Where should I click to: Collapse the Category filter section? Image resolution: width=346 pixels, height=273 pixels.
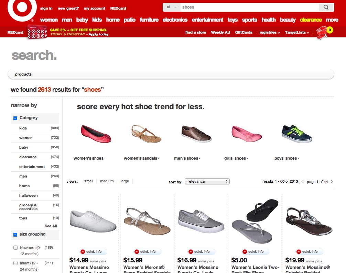point(15,118)
